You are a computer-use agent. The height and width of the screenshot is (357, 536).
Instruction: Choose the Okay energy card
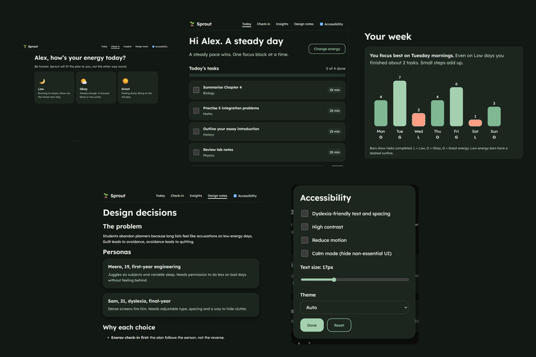pos(96,88)
